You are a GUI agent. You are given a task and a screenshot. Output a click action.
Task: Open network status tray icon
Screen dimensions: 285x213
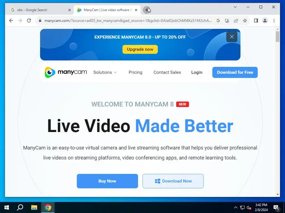242,207
